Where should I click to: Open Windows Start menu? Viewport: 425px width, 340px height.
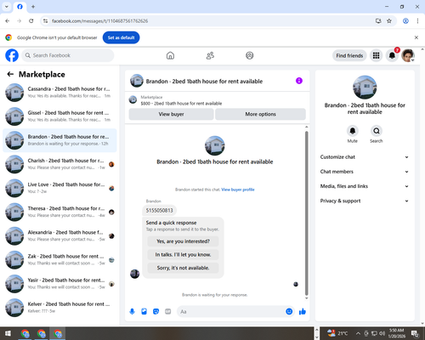pyautogui.click(x=8, y=333)
